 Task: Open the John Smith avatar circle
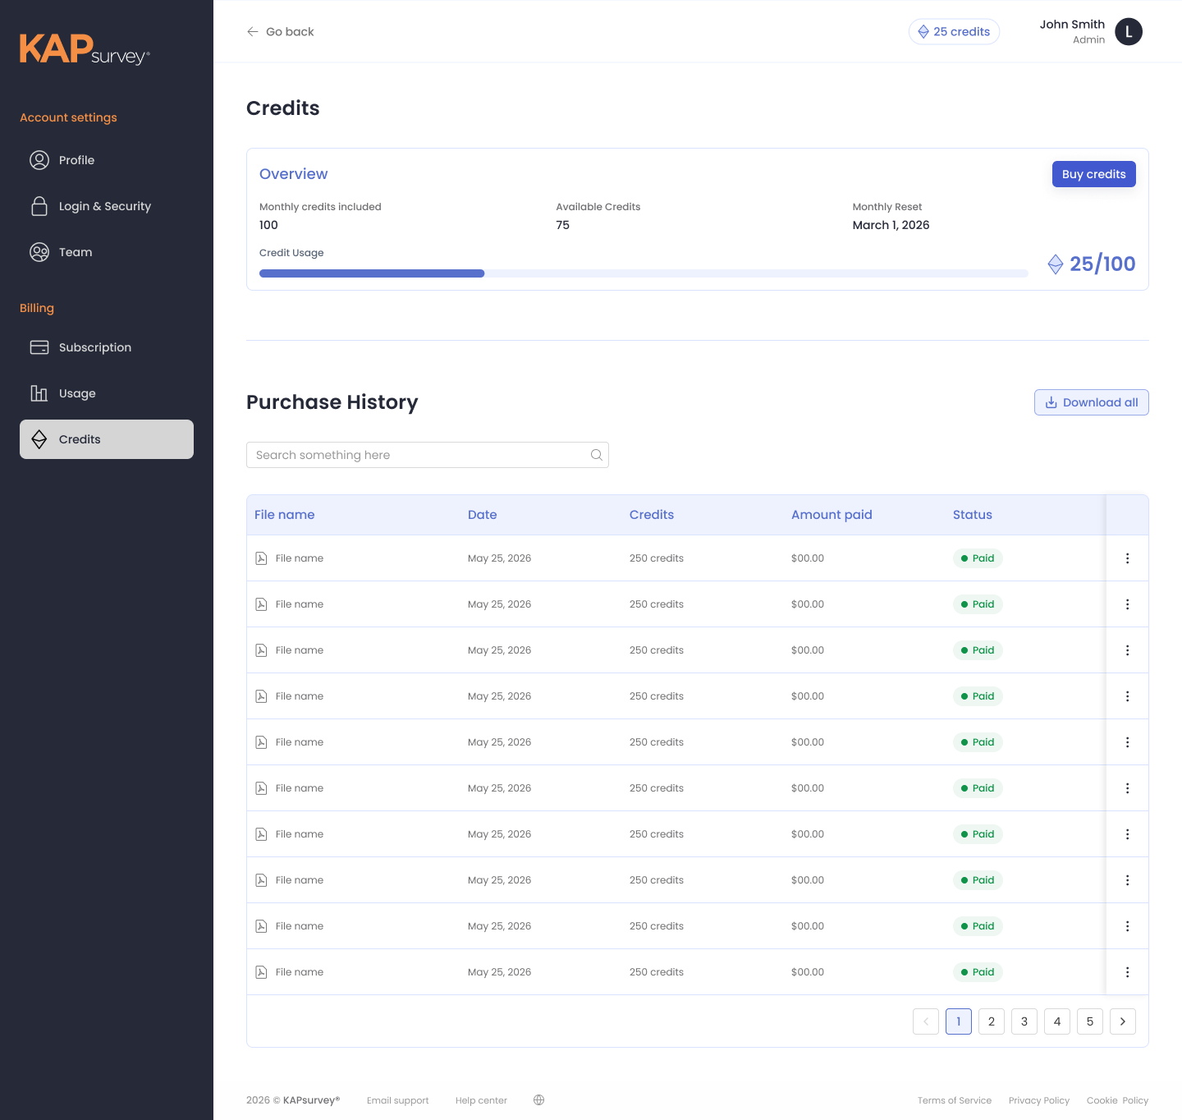[1129, 32]
